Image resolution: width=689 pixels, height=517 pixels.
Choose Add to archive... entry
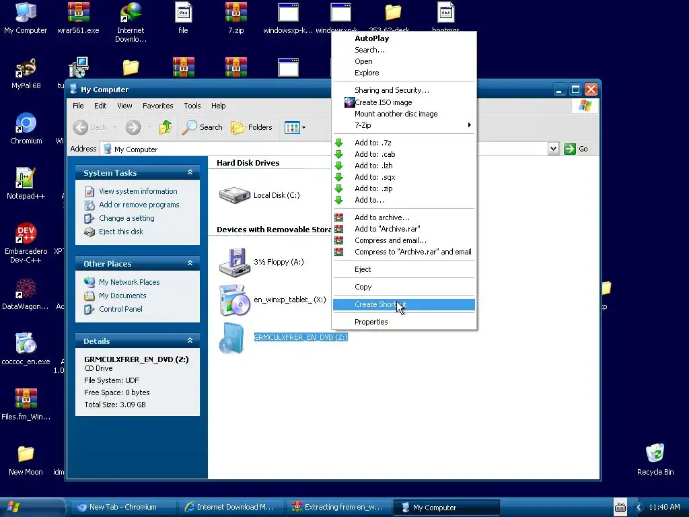[x=404, y=217]
